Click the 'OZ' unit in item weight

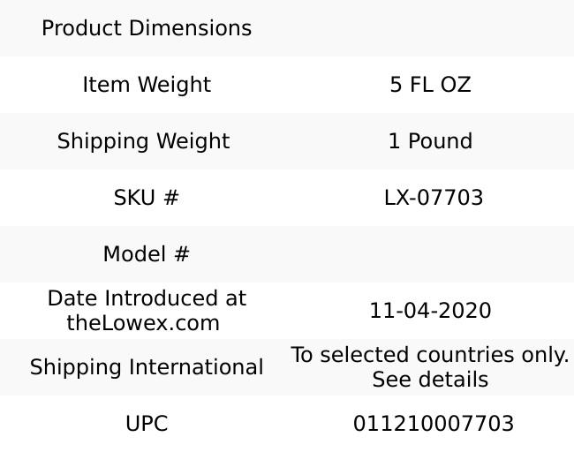click(x=456, y=85)
